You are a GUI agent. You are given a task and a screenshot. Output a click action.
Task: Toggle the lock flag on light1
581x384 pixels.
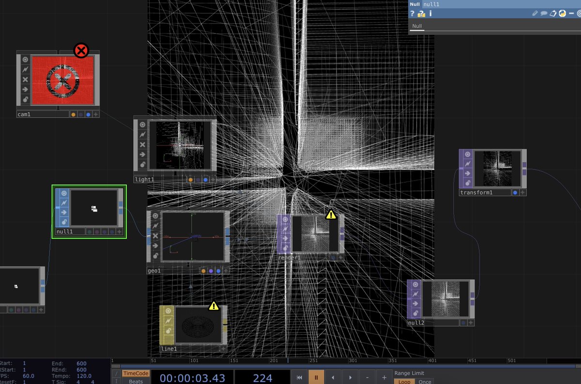pyautogui.click(x=142, y=165)
